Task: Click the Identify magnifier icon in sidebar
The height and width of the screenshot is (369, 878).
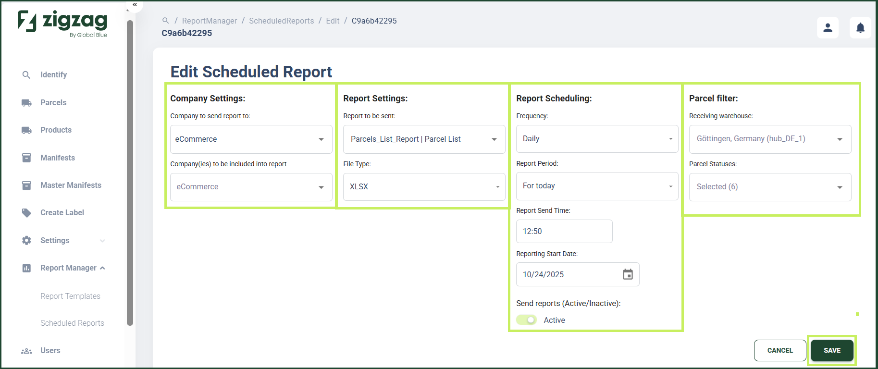Action: (26, 75)
